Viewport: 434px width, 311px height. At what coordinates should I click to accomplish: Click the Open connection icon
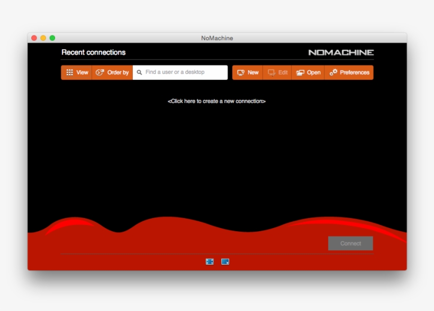point(300,72)
